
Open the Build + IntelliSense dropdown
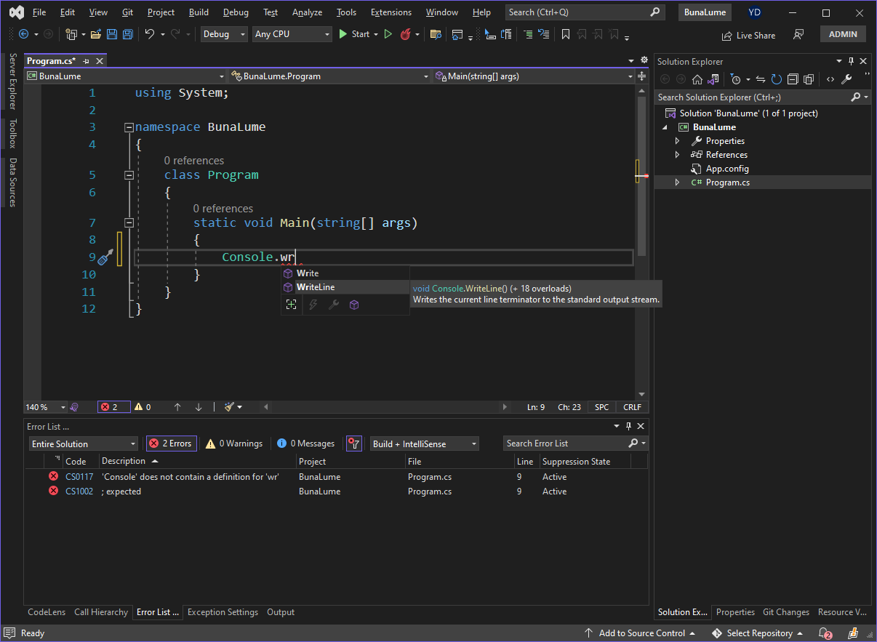pyautogui.click(x=425, y=444)
